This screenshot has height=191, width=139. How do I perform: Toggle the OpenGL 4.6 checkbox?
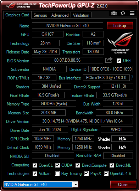pos(106,174)
